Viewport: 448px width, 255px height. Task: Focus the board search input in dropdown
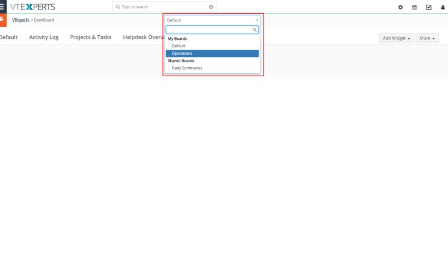[x=212, y=29]
